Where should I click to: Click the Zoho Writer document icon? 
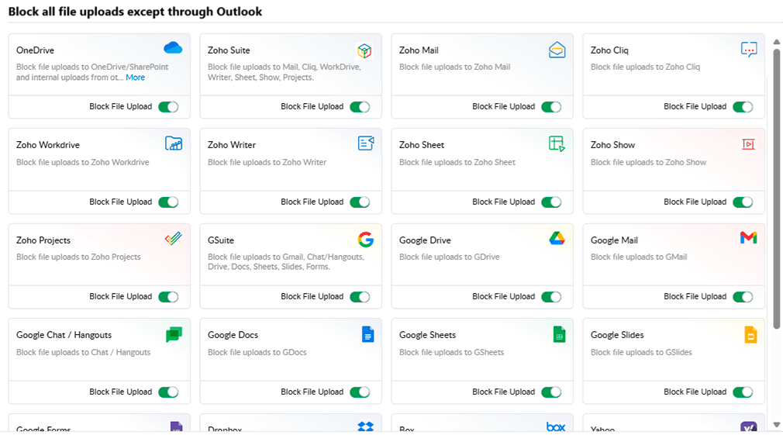tap(366, 143)
